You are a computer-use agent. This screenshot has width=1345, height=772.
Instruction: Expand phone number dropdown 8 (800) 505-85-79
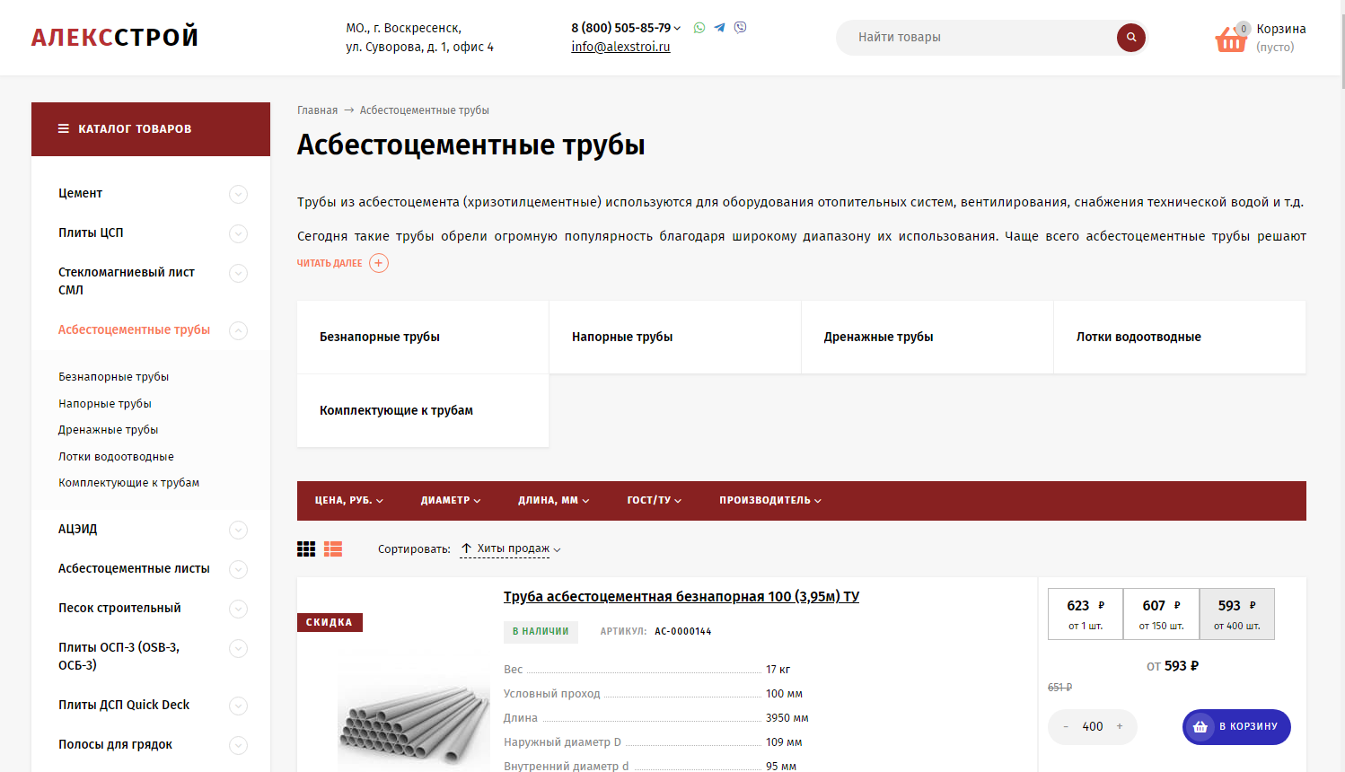pyautogui.click(x=676, y=29)
